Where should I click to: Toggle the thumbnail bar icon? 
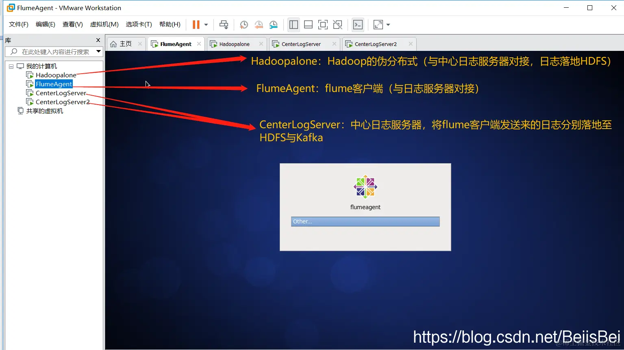[x=308, y=24]
